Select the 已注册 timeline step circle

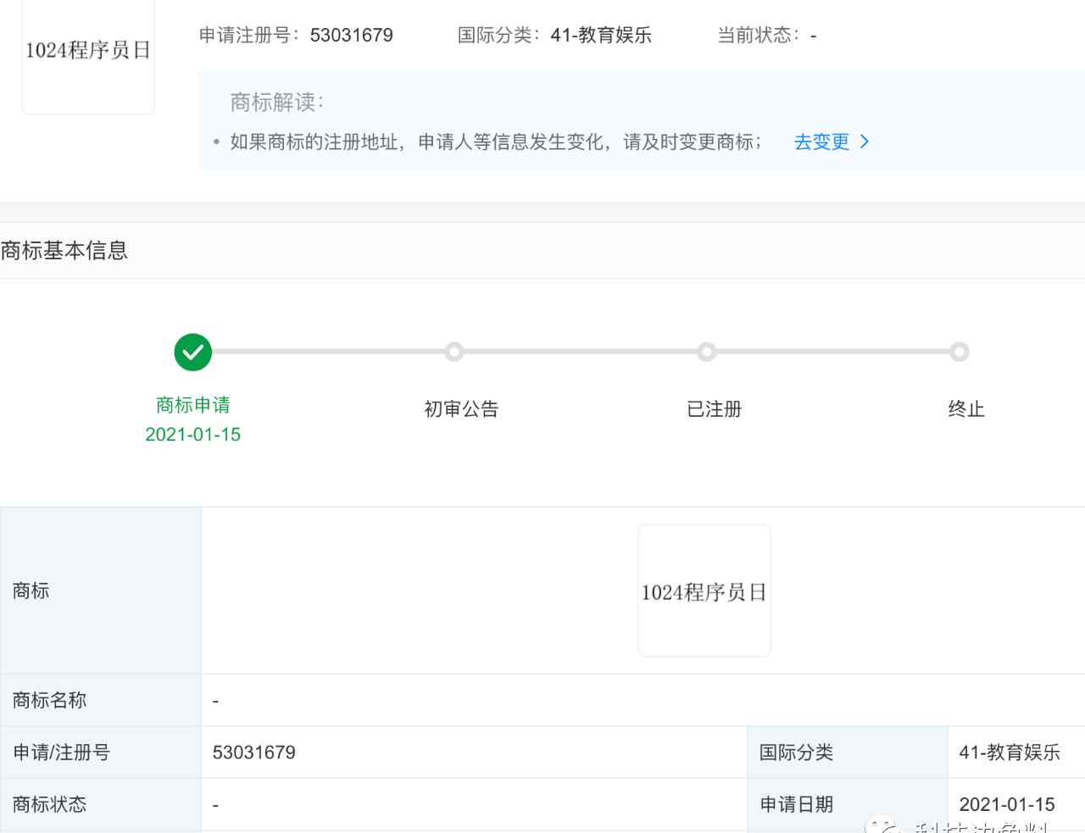point(707,352)
